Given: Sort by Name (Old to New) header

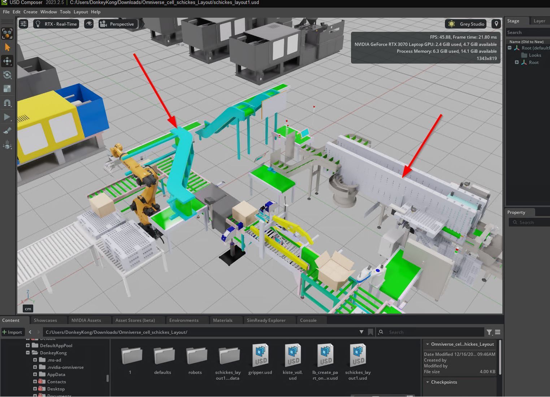Looking at the screenshot, I should tap(526, 42).
